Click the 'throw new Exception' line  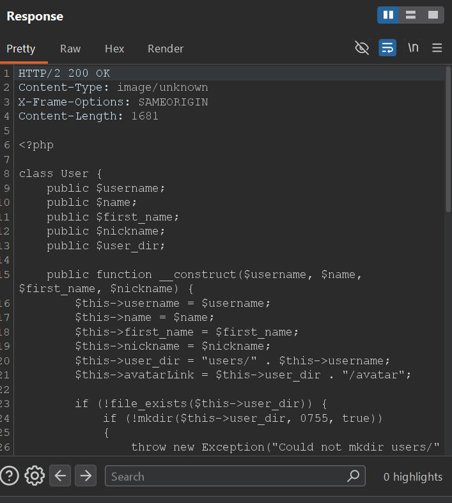(x=285, y=447)
